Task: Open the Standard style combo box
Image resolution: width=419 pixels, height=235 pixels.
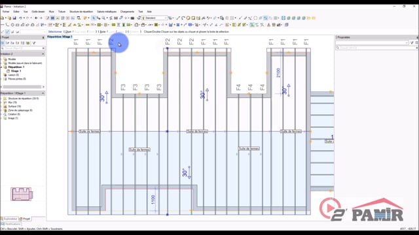Action: [x=155, y=18]
